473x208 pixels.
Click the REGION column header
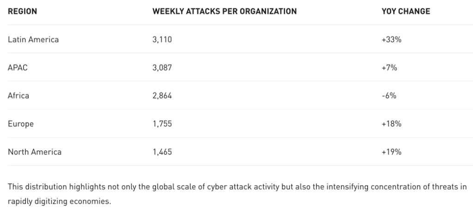click(22, 12)
